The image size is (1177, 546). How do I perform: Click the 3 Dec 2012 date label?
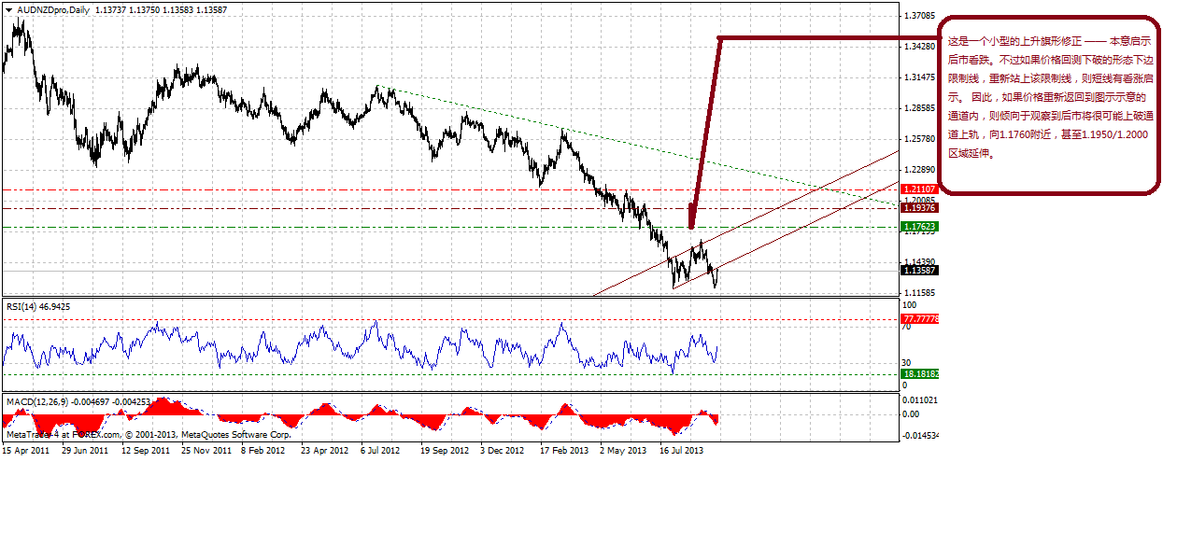pos(503,451)
